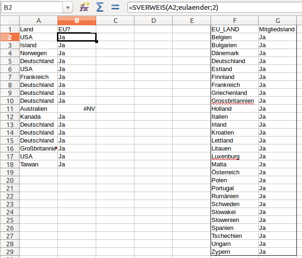Click the Formula equals icon
The height and width of the screenshot is (258, 302).
click(x=115, y=7)
